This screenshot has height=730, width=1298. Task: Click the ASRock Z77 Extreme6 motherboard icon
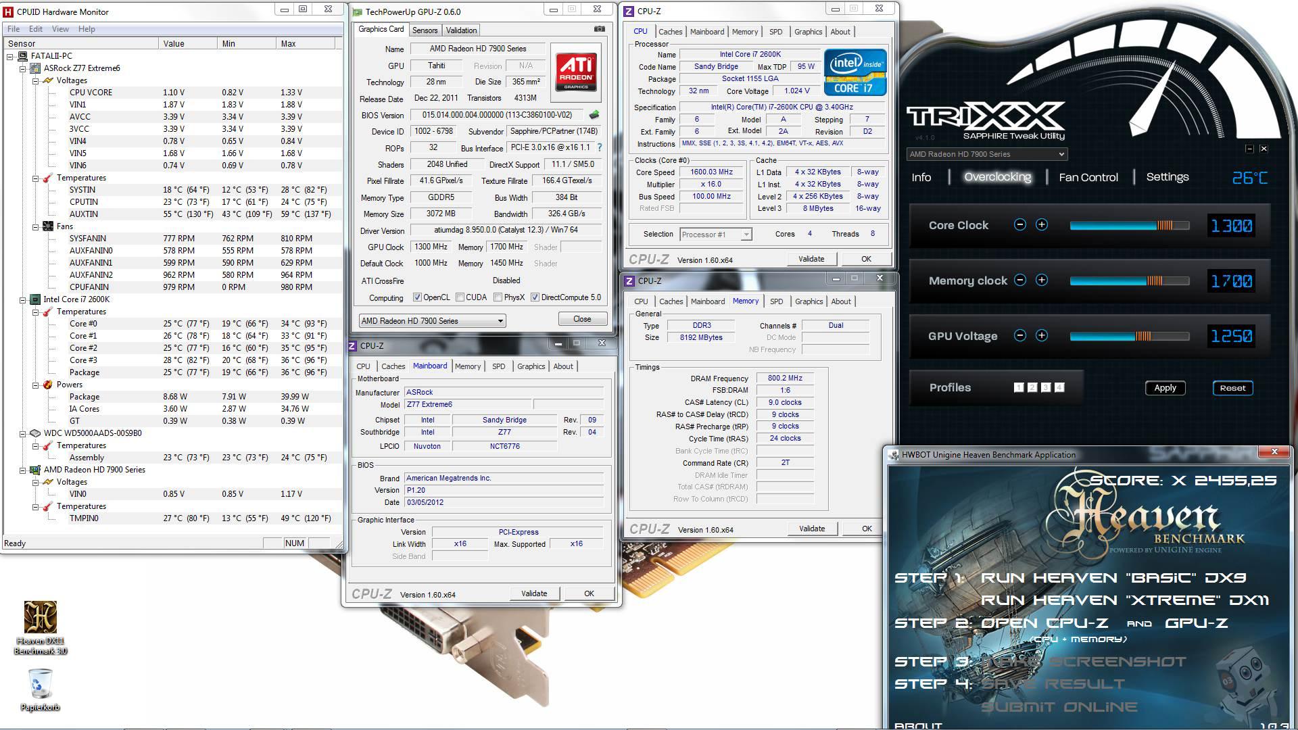tap(35, 68)
